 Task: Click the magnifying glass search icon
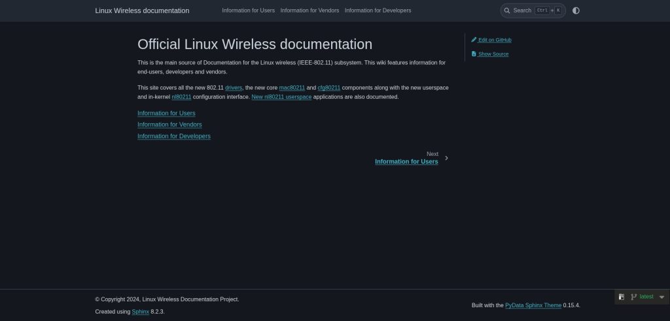[x=507, y=10]
